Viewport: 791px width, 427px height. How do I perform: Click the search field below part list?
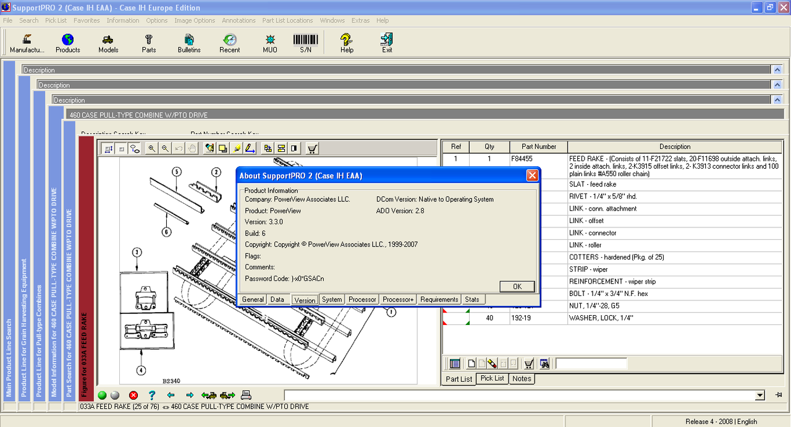click(x=591, y=363)
